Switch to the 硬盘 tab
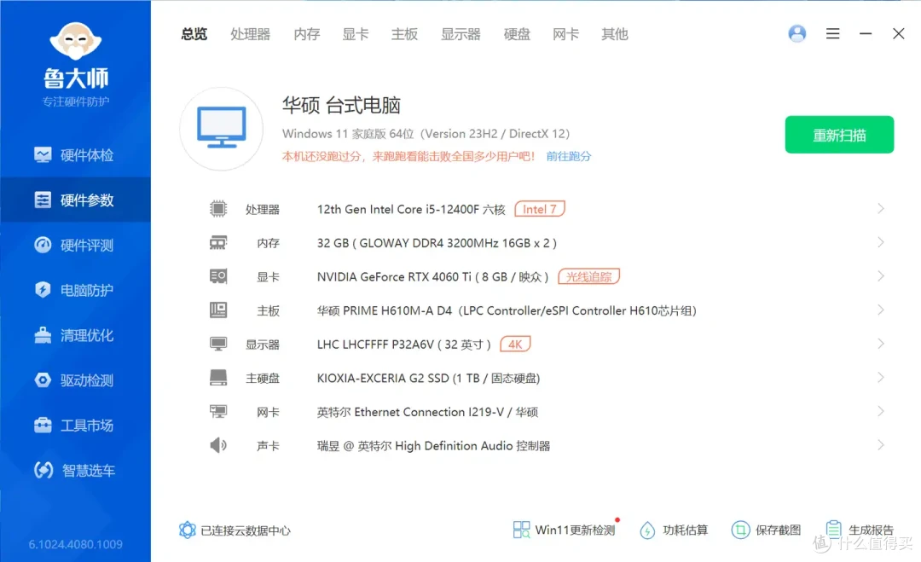The height and width of the screenshot is (562, 921). coord(517,34)
